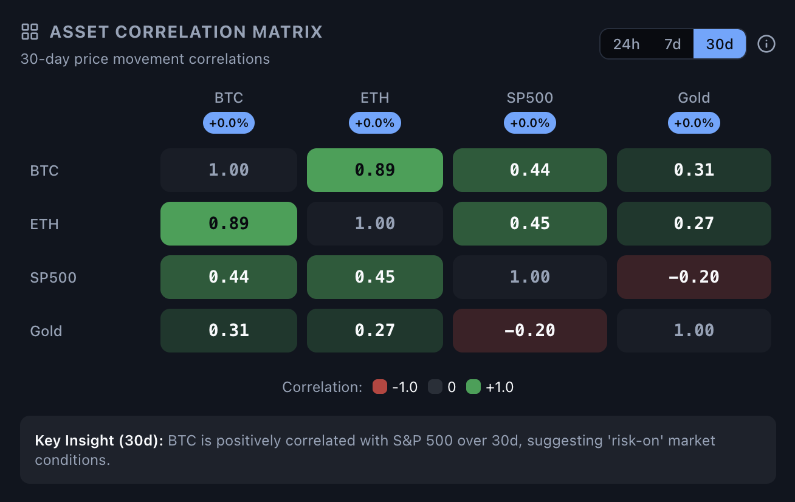Image resolution: width=795 pixels, height=502 pixels.
Task: Select the 30d time range
Action: pyautogui.click(x=720, y=44)
